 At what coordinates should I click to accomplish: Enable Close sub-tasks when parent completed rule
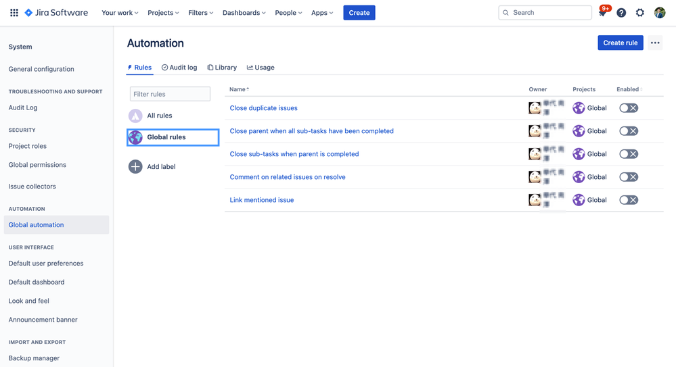click(629, 154)
